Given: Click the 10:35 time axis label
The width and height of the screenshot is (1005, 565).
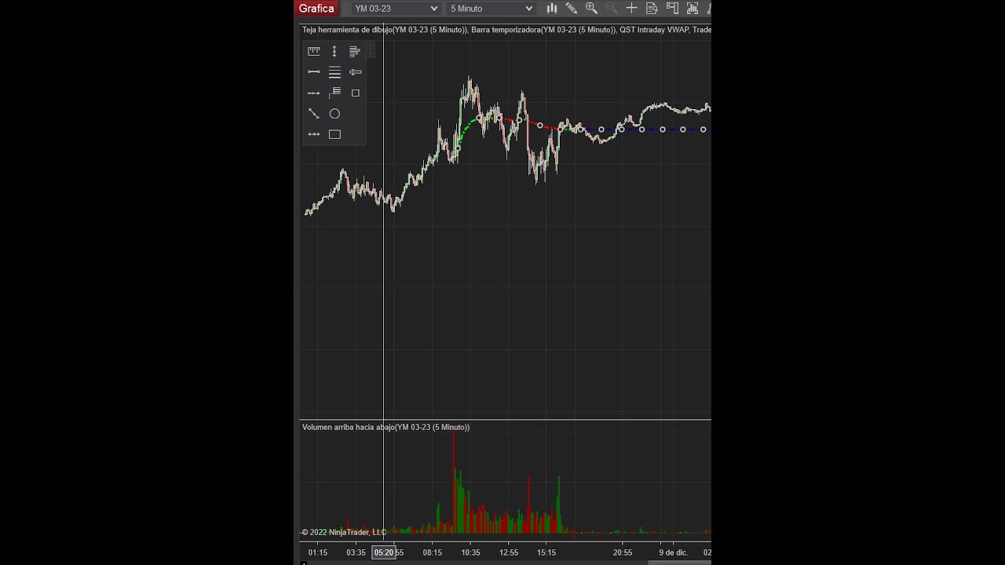Looking at the screenshot, I should [x=470, y=552].
